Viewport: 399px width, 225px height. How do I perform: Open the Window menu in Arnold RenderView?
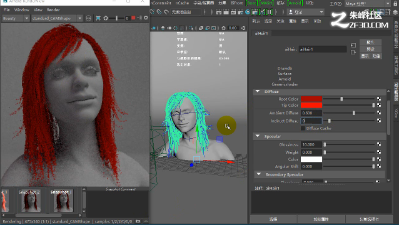point(22,10)
